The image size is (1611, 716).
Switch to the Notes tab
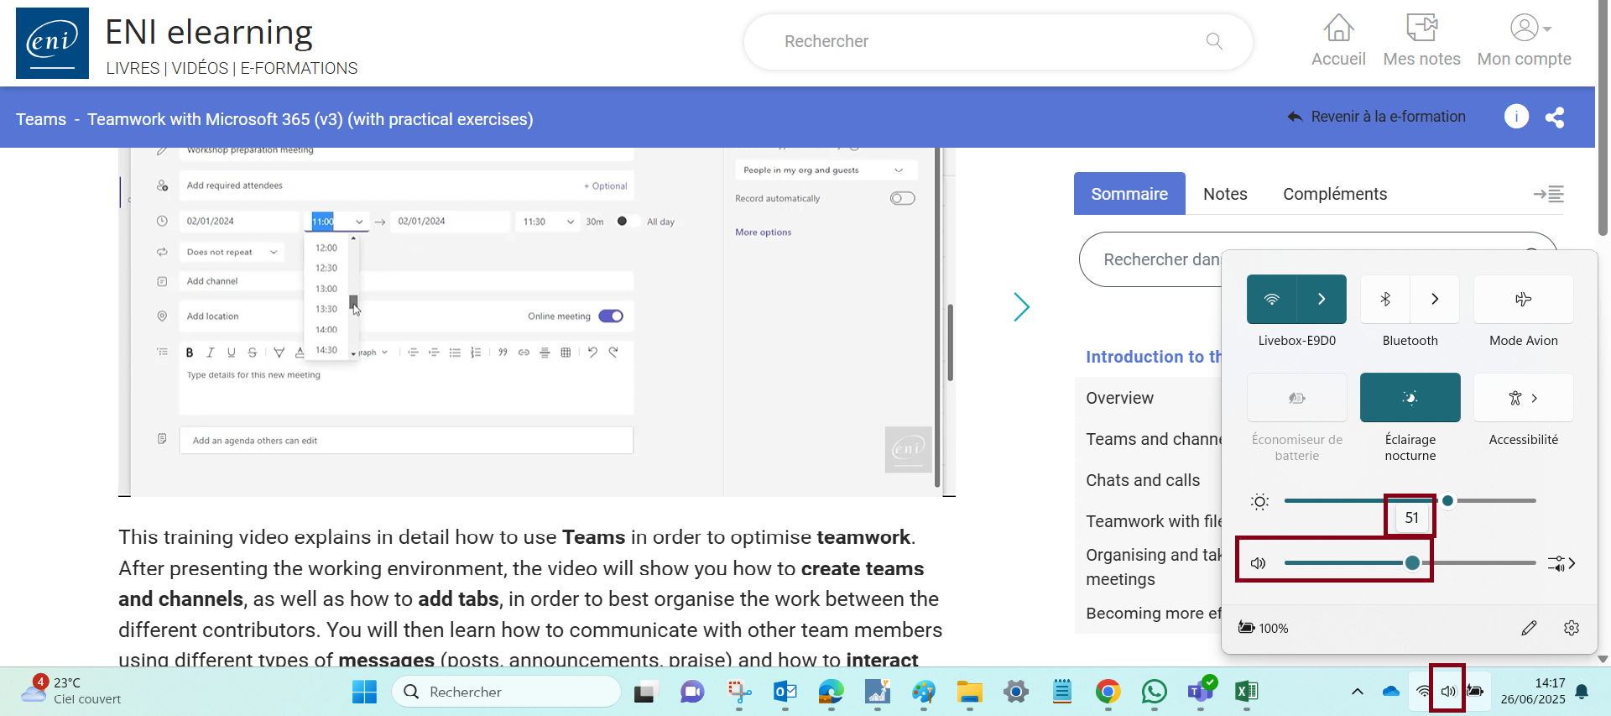(1225, 194)
